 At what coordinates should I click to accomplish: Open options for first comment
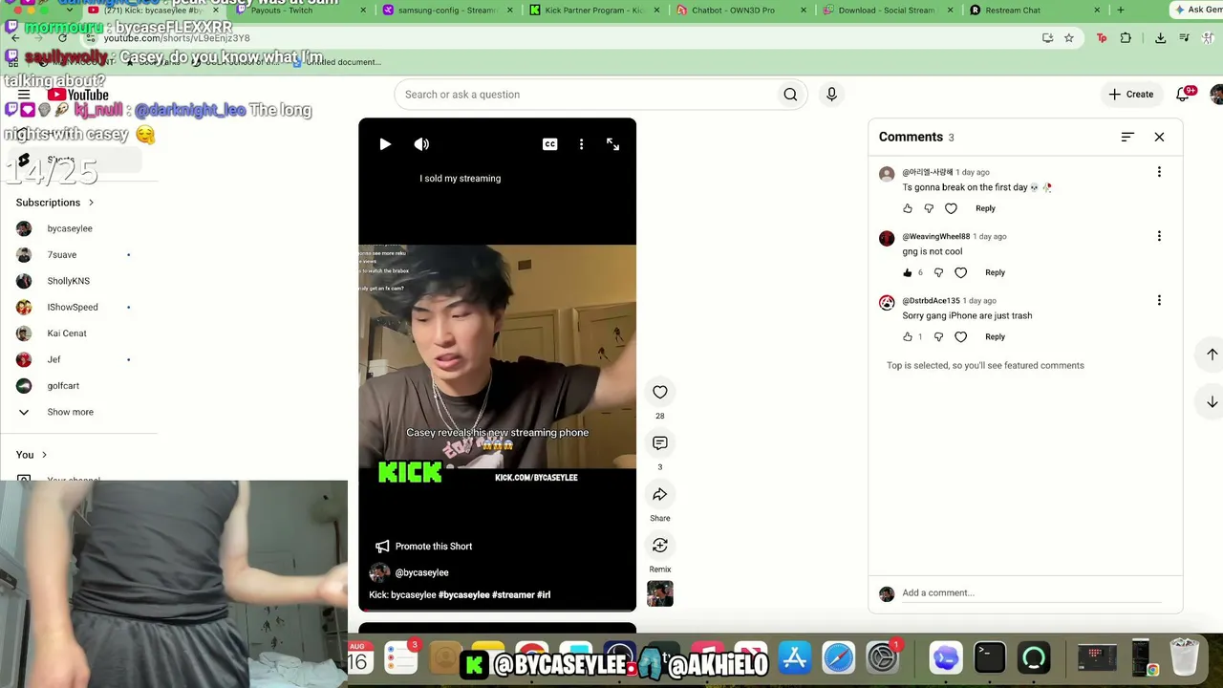[1159, 172]
